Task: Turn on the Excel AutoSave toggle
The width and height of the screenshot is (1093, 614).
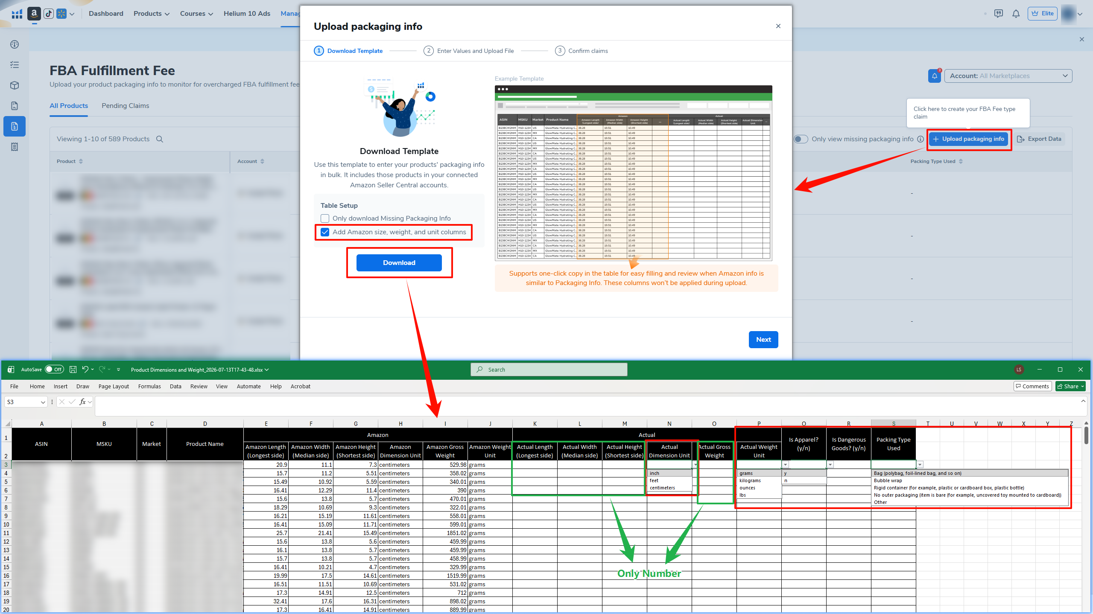Action: pyautogui.click(x=55, y=370)
